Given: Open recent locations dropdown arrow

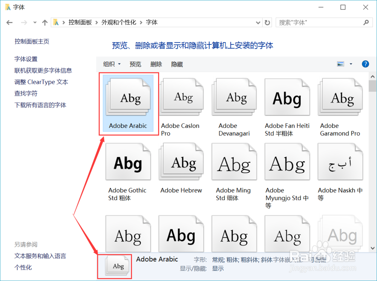Looking at the screenshot, I should tap(35, 23).
